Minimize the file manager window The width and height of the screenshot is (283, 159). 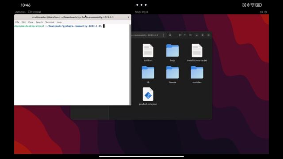click(x=197, y=35)
